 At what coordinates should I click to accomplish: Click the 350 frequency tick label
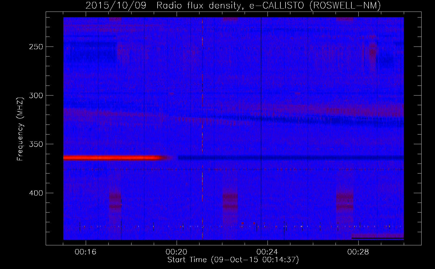36,144
